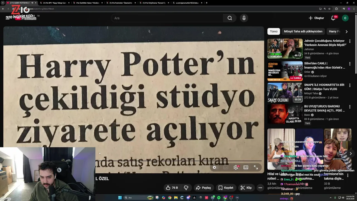
Task: Click the zoom magnifier in address bar
Action: pyautogui.click(x=325, y=9)
